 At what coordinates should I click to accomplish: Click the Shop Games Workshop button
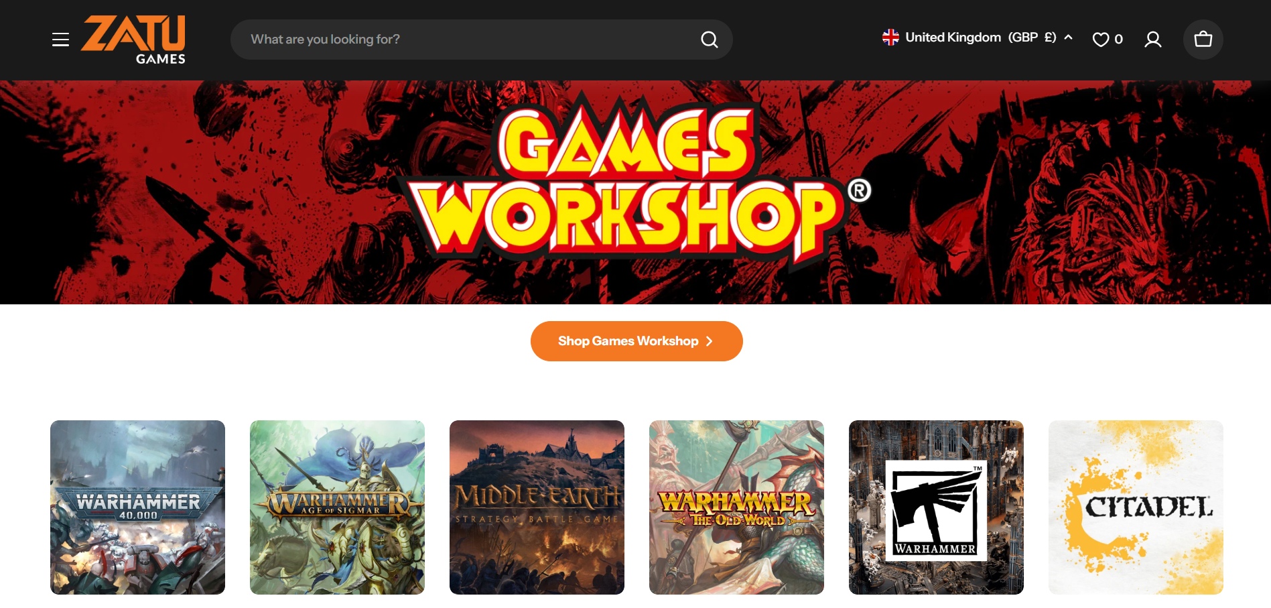click(x=637, y=341)
